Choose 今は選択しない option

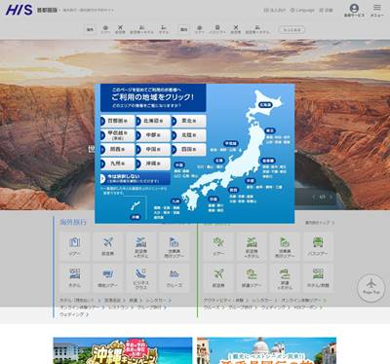(136, 178)
